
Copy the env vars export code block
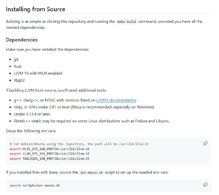[x=205, y=143]
